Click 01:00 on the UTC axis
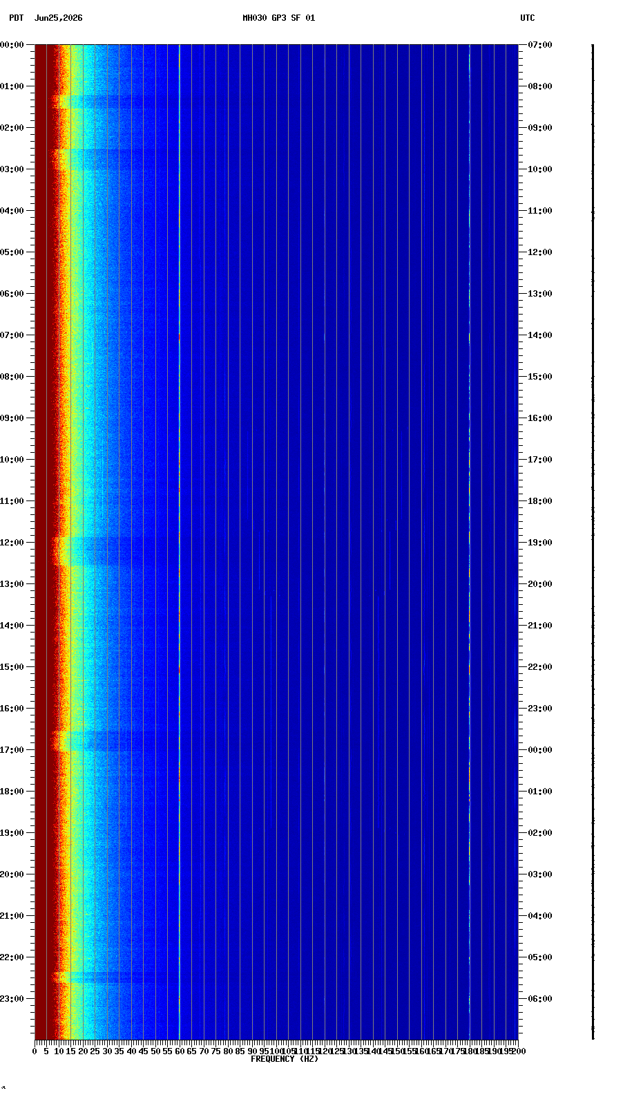The width and height of the screenshot is (623, 1095). (x=540, y=792)
